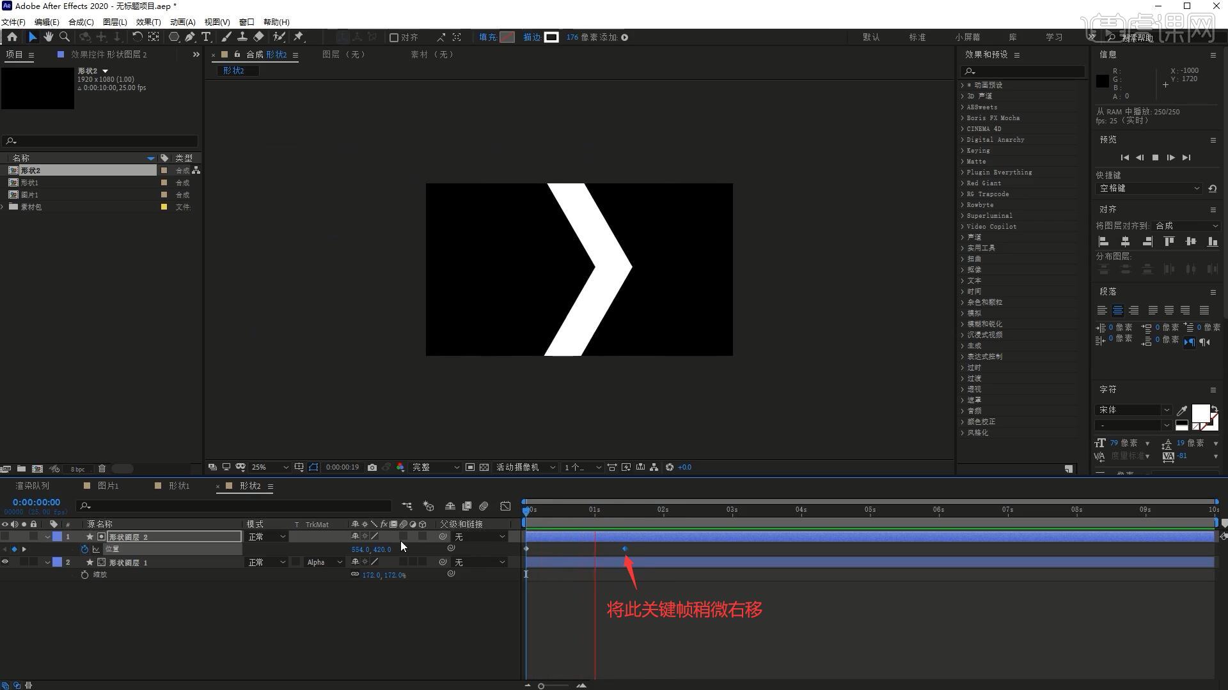Hide 形状图层 1 via eye icon

(5, 562)
